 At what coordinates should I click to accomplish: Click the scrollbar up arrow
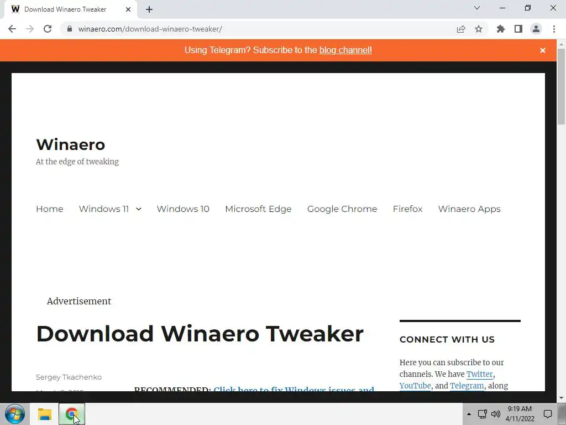pyautogui.click(x=562, y=44)
